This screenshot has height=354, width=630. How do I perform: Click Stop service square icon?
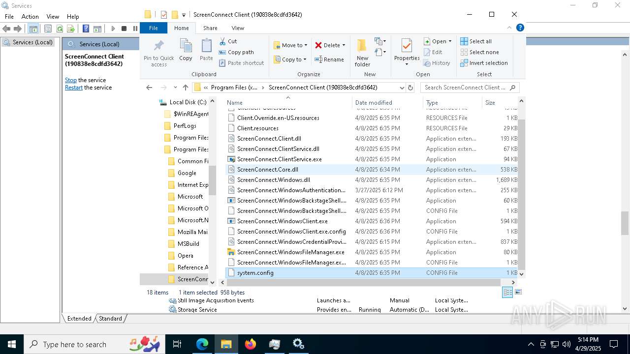point(124,29)
